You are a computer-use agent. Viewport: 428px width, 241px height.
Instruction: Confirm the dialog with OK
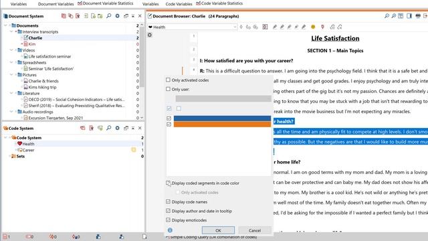[x=218, y=230]
